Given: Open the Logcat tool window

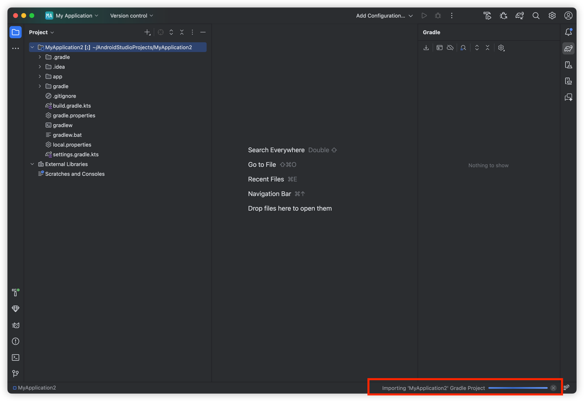Looking at the screenshot, I should click(x=15, y=325).
